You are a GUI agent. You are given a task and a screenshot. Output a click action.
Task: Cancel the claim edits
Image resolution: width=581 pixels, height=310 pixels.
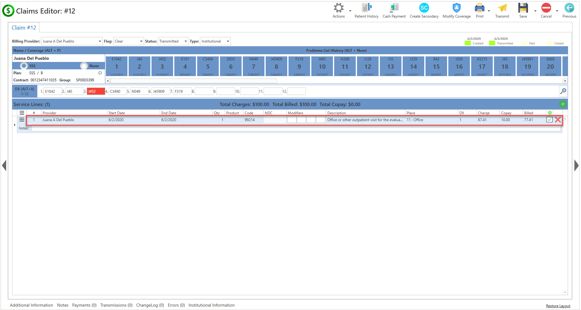[546, 11]
